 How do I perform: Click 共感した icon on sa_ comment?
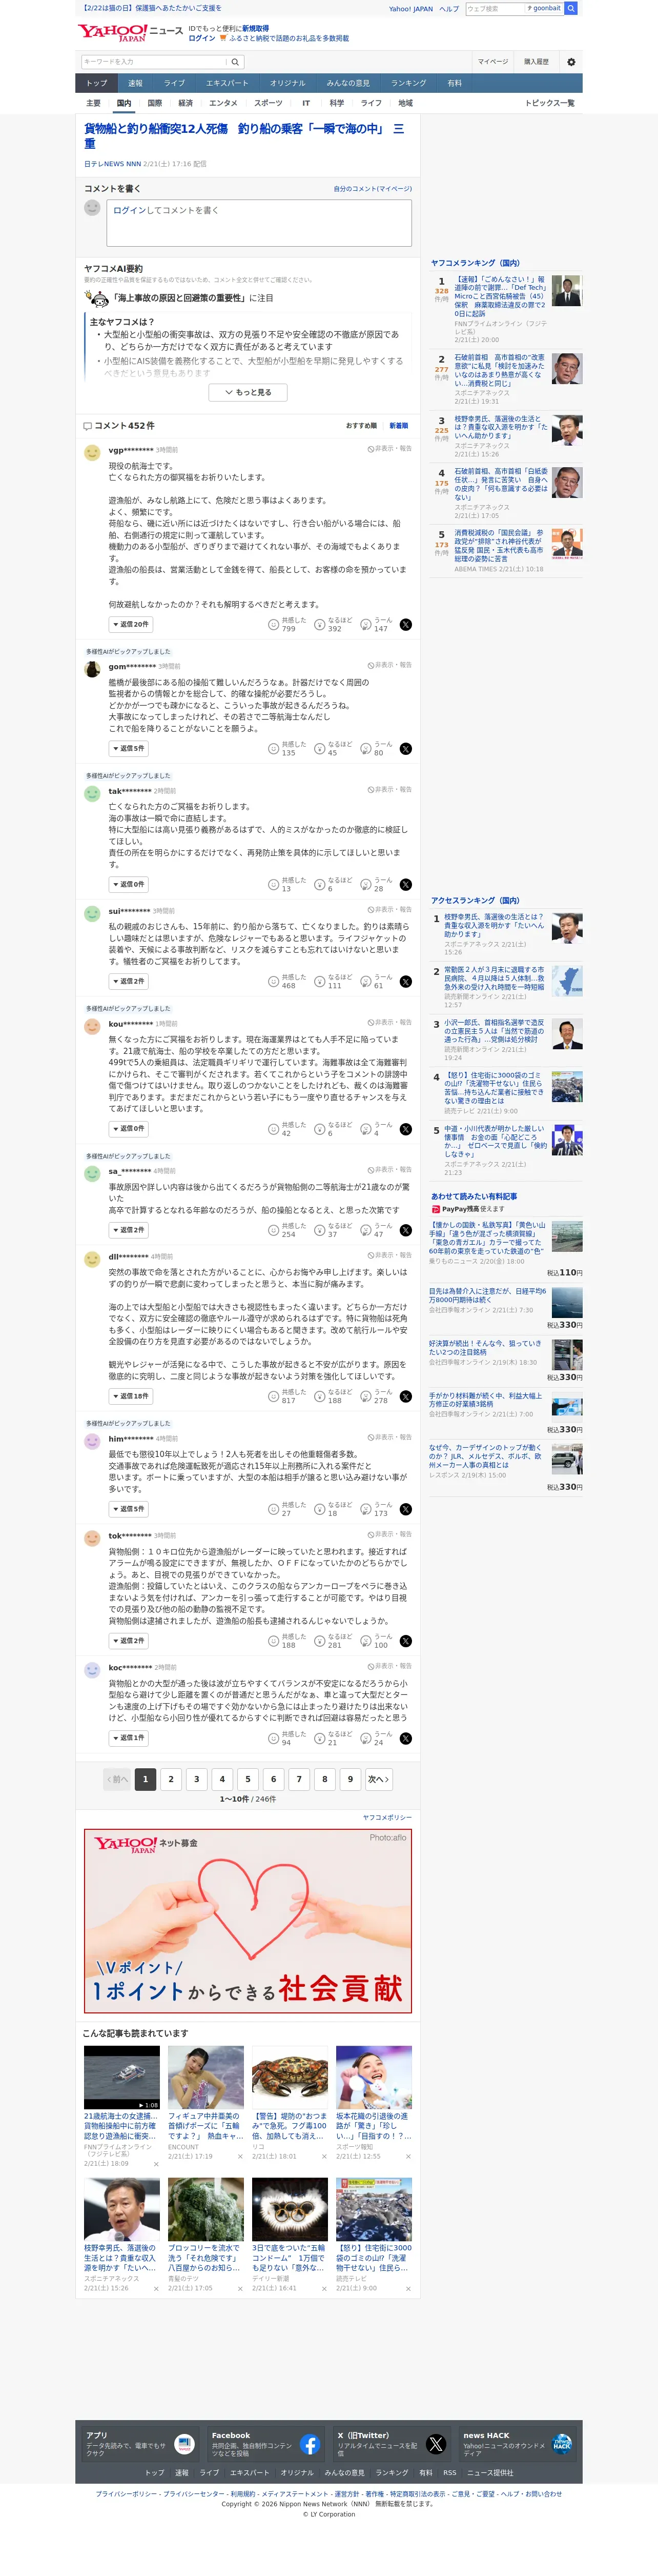pos(273,1231)
